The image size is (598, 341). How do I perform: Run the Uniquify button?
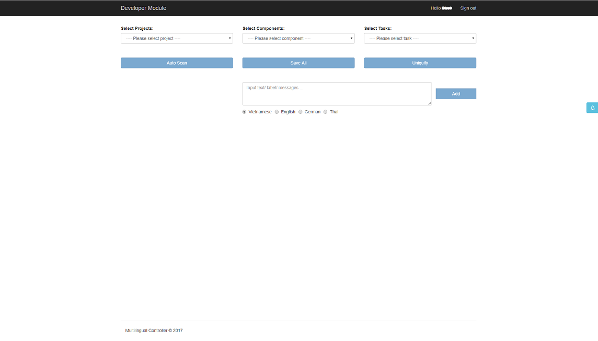[420, 63]
